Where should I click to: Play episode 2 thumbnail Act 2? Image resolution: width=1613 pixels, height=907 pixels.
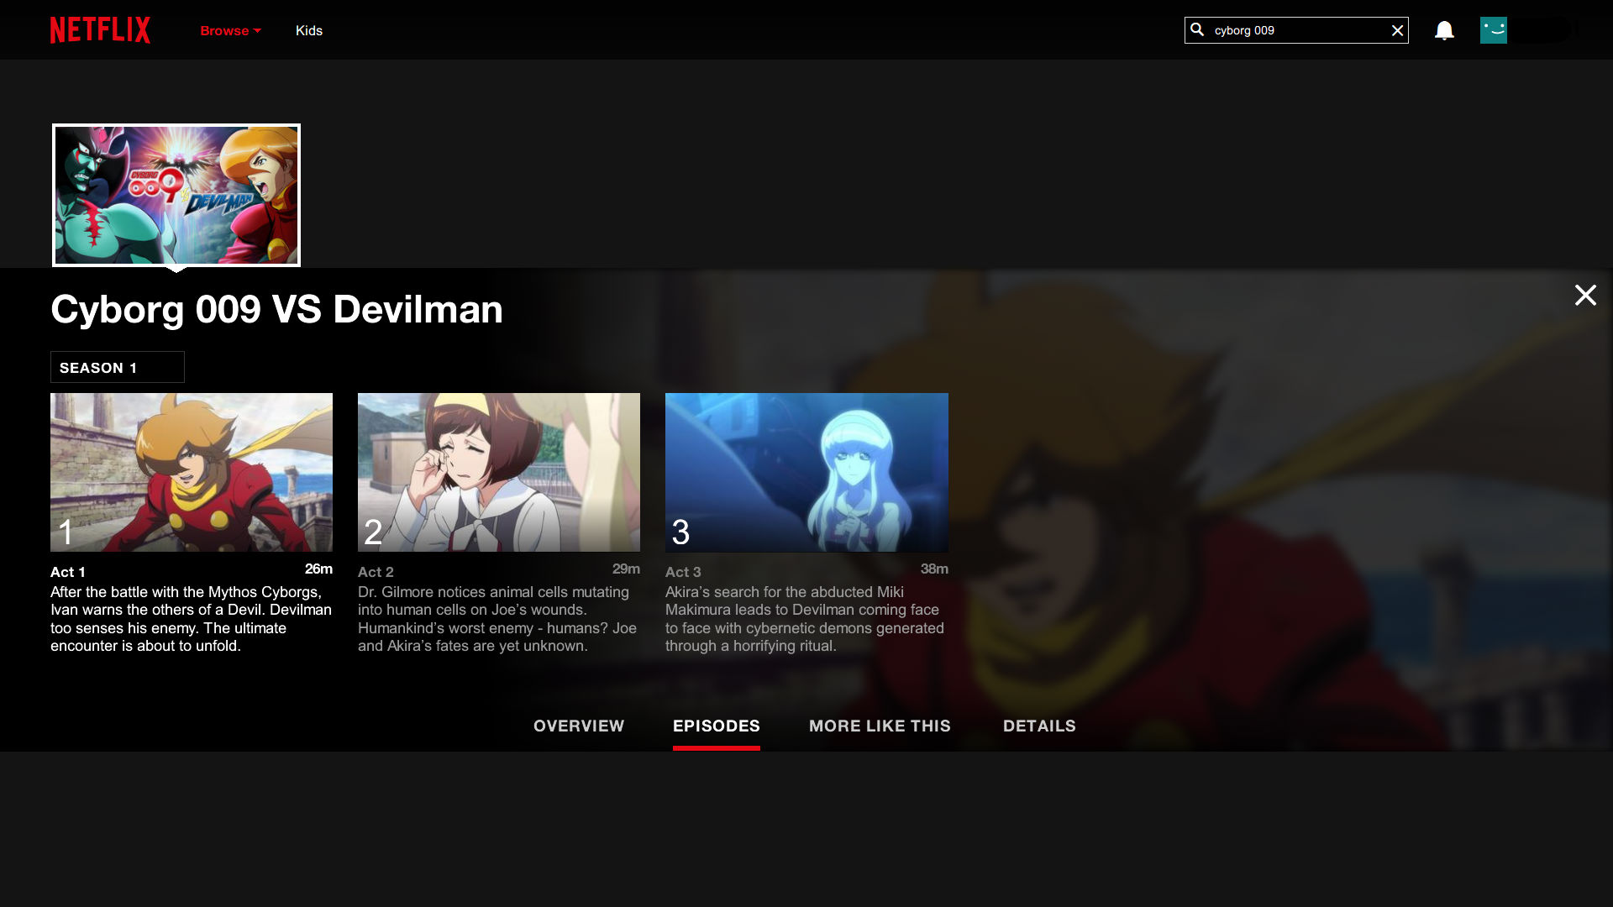(498, 472)
